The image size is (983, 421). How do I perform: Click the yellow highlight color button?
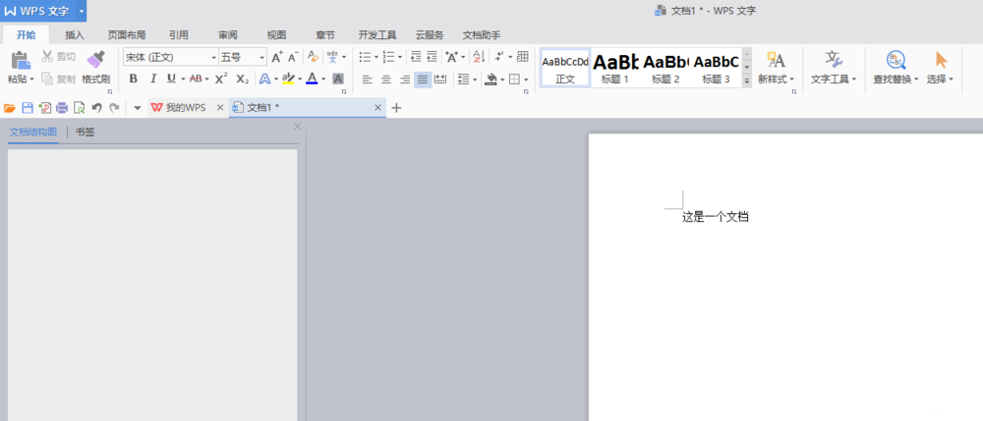[x=287, y=79]
